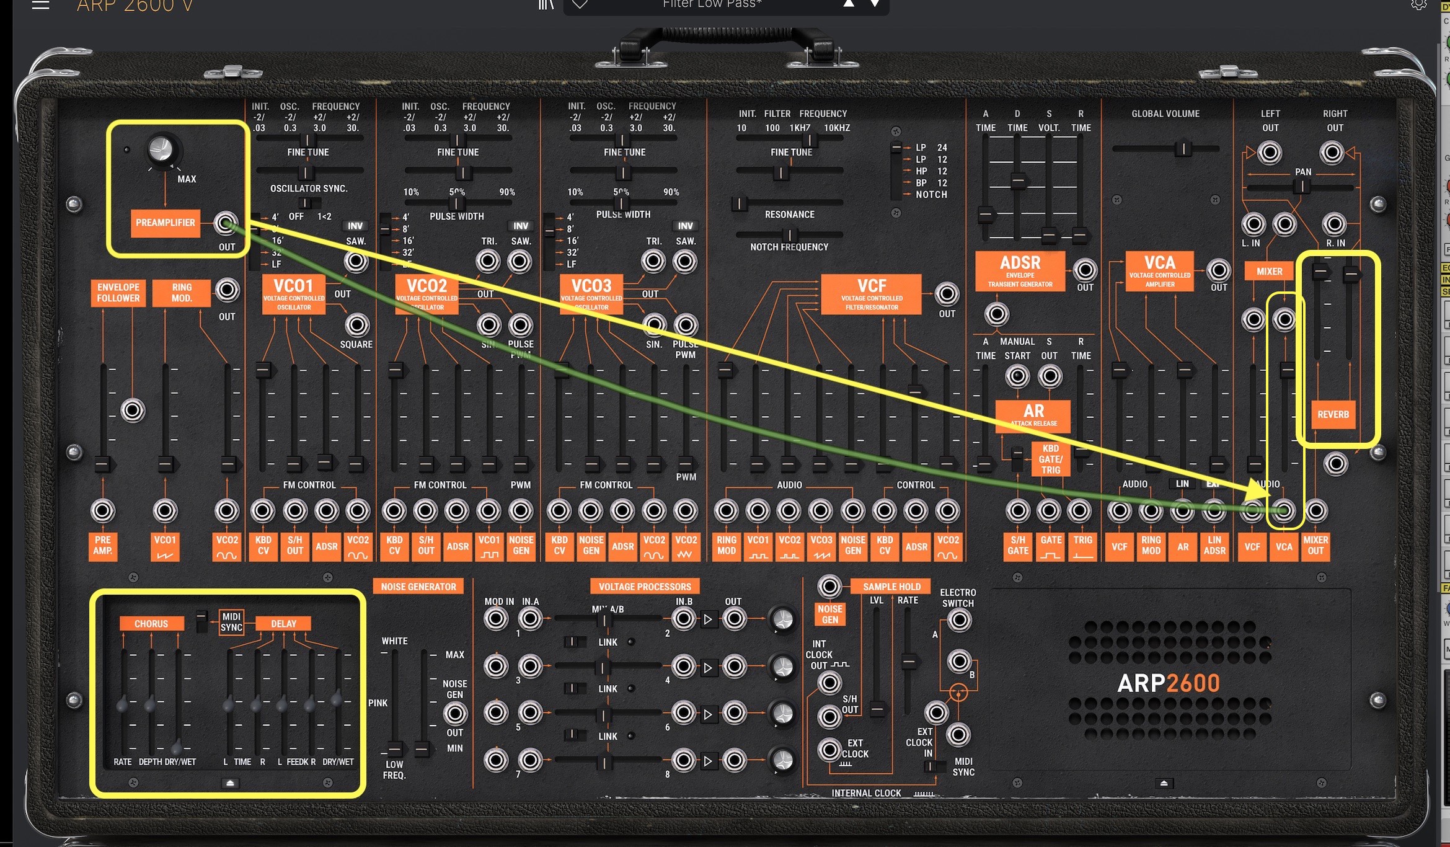Click the AR MANUAL START button
1450x847 pixels.
click(x=1017, y=376)
